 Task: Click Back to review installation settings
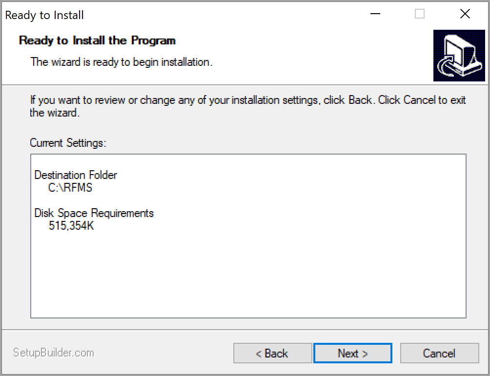pyautogui.click(x=272, y=353)
